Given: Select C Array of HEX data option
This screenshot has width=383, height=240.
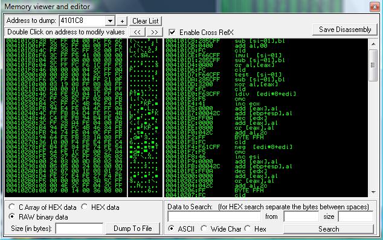Looking at the screenshot, I should click(11, 207).
